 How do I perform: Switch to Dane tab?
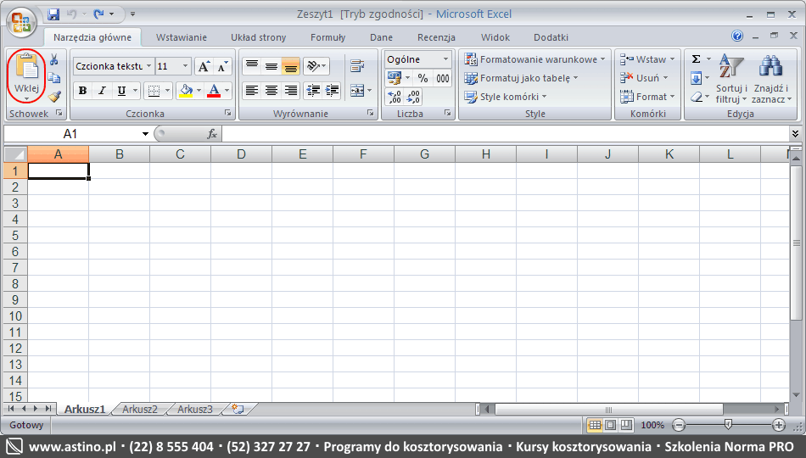point(381,37)
